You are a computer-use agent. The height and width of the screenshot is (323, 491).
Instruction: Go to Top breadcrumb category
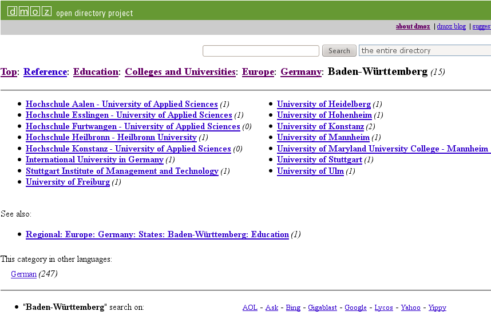[9, 72]
